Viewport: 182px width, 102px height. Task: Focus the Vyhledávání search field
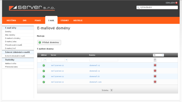coord(157,7)
